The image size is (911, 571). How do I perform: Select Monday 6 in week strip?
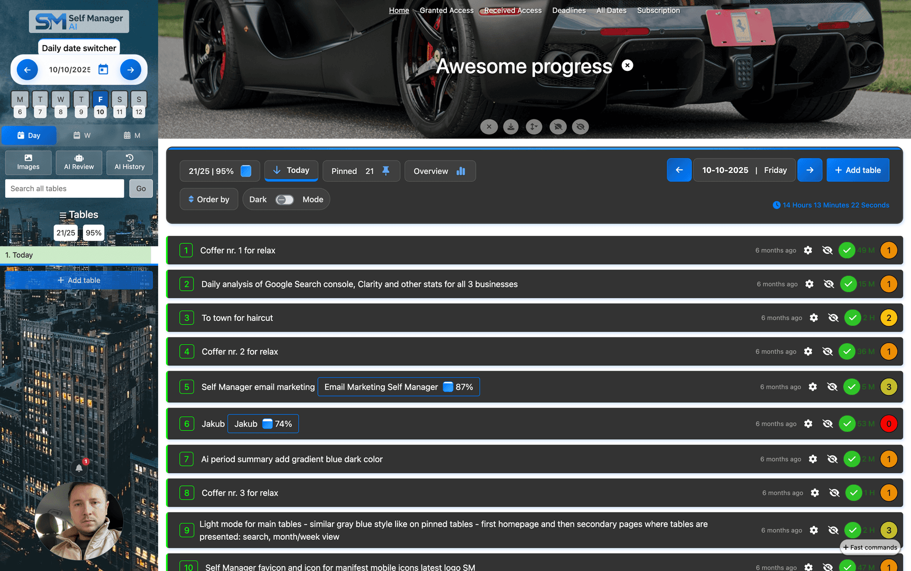[x=20, y=105]
